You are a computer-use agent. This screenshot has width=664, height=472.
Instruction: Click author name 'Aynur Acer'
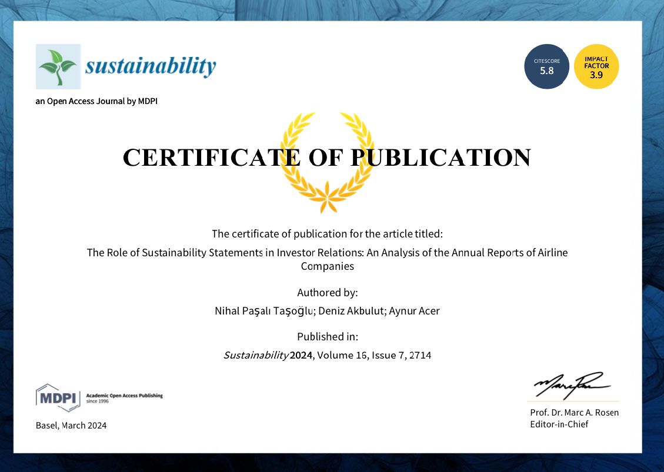tap(414, 311)
